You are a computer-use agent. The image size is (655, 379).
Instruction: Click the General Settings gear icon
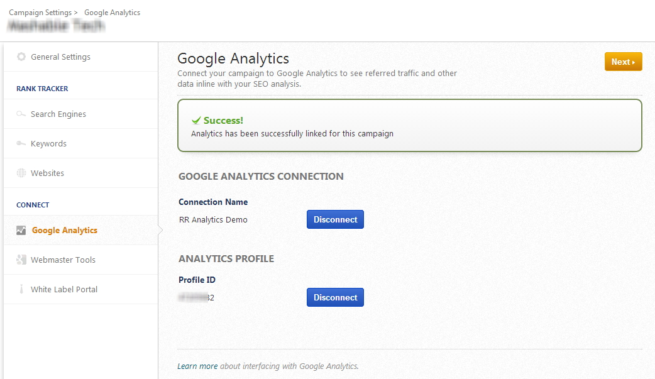point(21,57)
